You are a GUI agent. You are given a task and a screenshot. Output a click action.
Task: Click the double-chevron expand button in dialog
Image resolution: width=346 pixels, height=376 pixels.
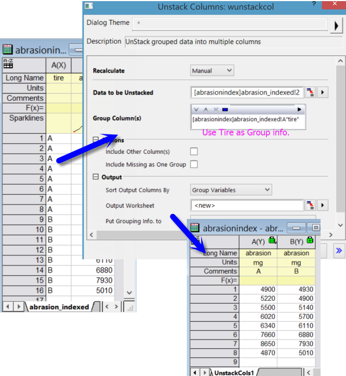click(338, 250)
